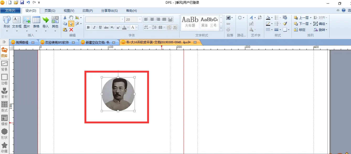
Task: Expand the 上一层 bring forward dropdown
Action: pos(311,18)
